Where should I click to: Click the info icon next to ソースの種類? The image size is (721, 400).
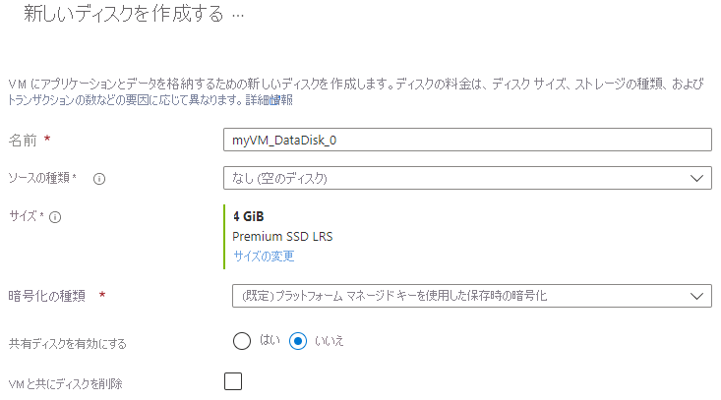[99, 179]
